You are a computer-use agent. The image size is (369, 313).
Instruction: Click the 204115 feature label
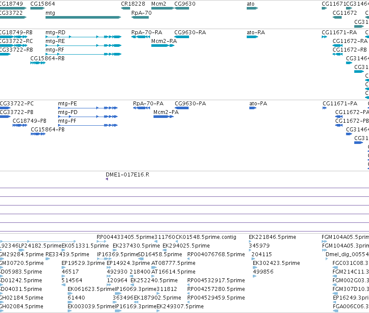262,254
